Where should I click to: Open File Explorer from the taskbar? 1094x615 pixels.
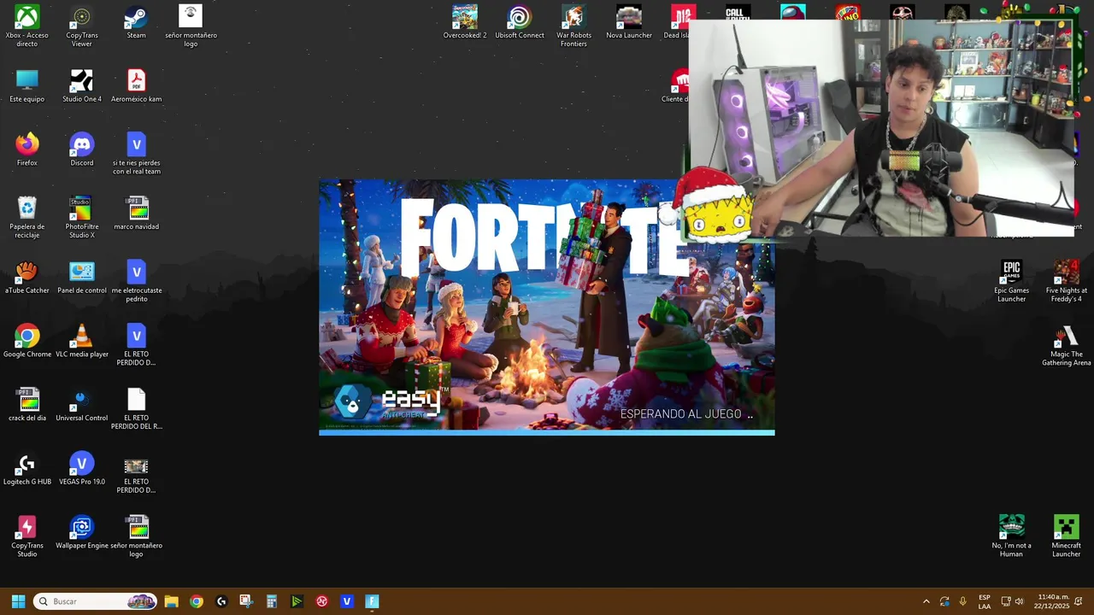coord(171,601)
